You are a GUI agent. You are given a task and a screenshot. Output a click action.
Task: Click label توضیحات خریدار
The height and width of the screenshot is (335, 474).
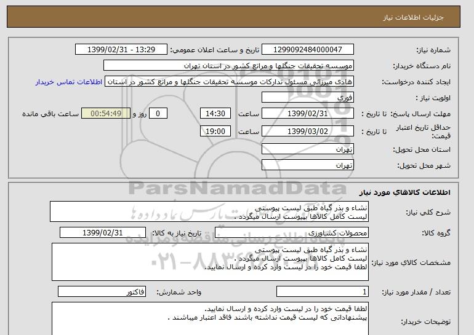[x=425, y=321]
